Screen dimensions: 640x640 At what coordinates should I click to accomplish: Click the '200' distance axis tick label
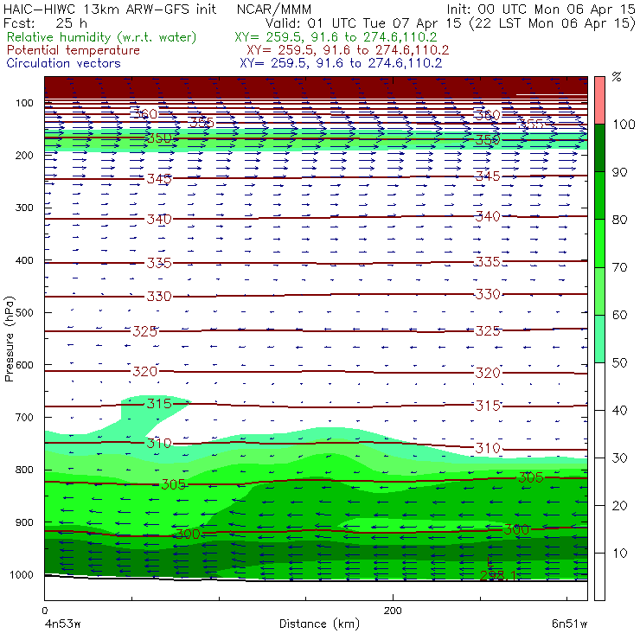393,611
